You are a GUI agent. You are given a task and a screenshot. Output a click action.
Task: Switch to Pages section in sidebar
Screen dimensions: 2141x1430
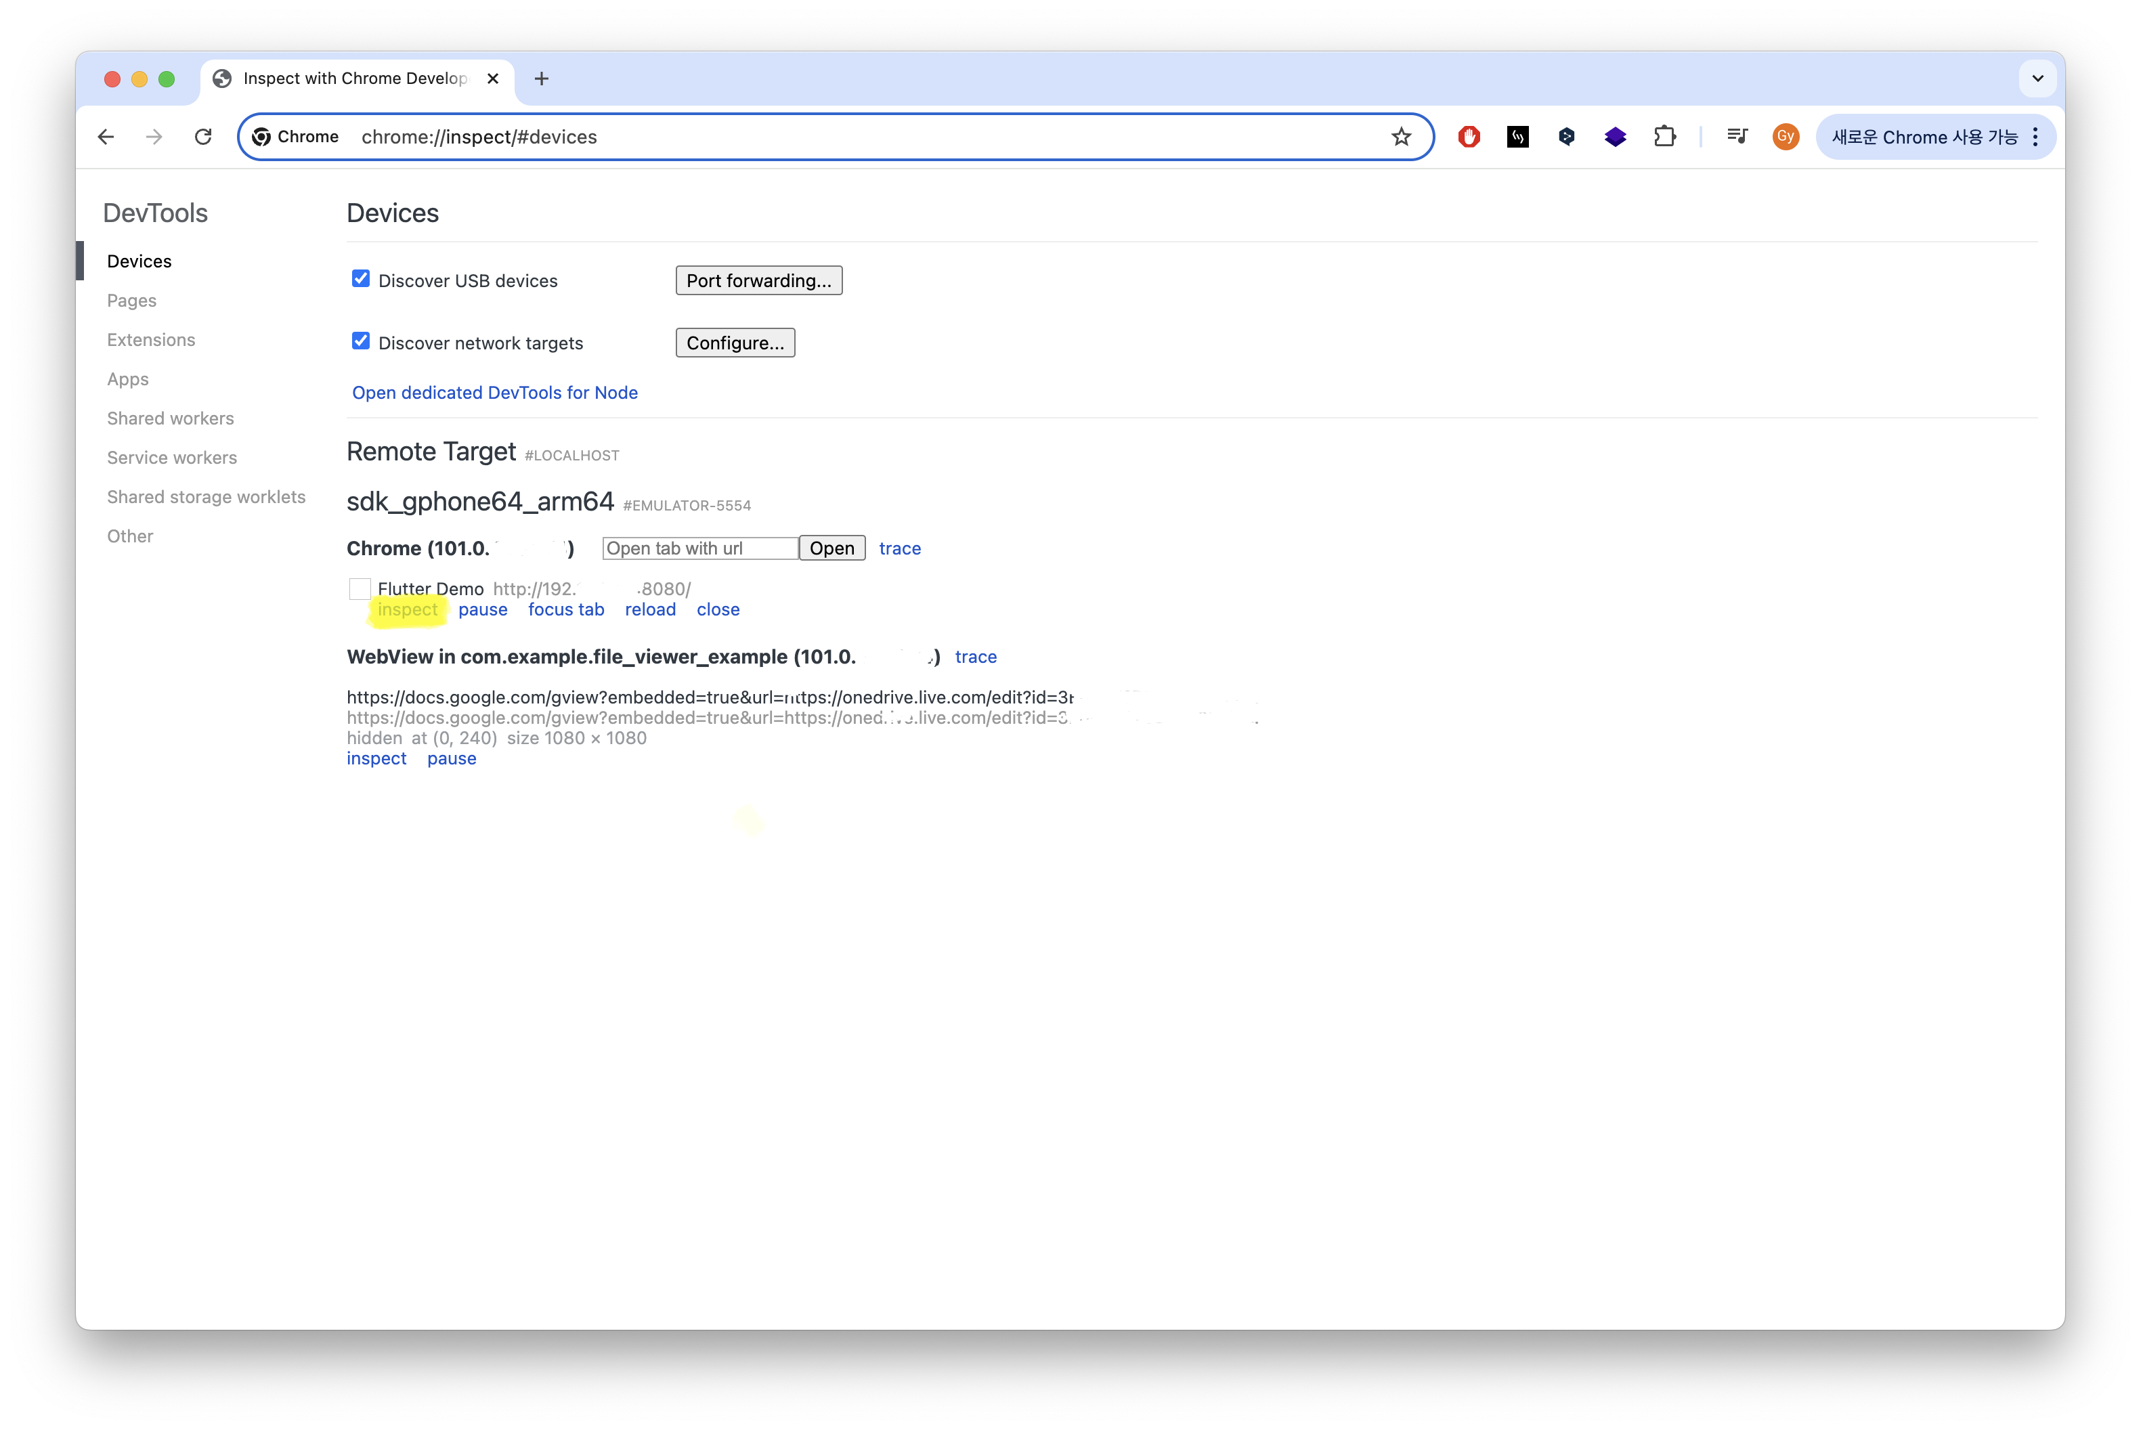click(131, 300)
